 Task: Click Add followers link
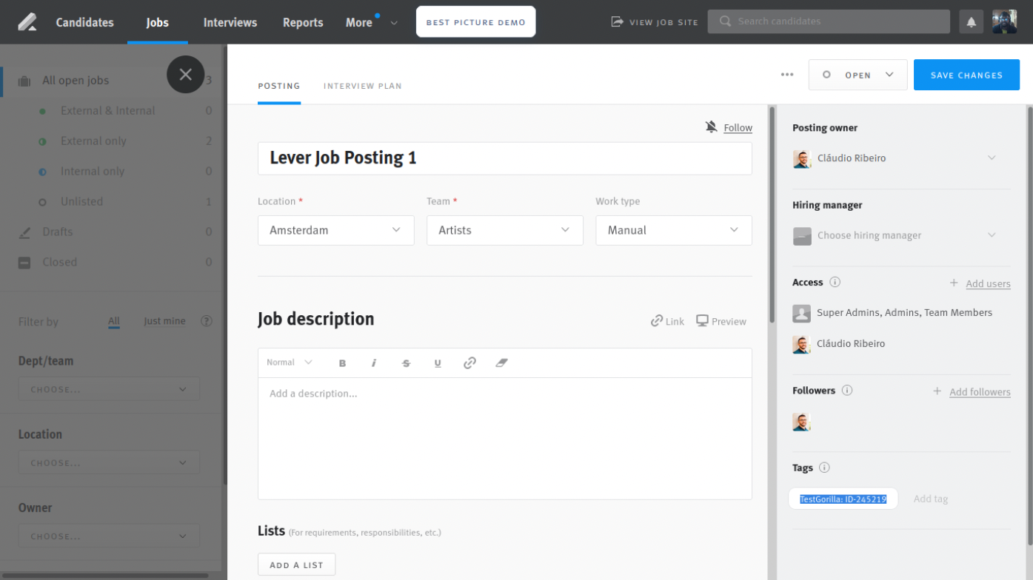click(979, 391)
